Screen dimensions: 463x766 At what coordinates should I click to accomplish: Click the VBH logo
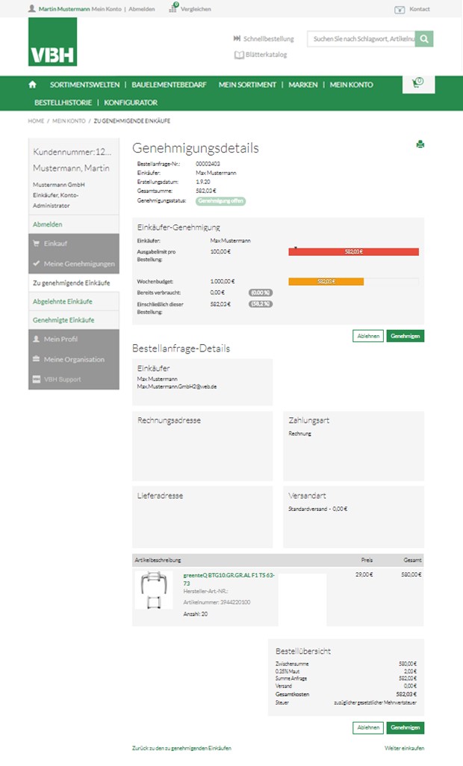[53, 42]
